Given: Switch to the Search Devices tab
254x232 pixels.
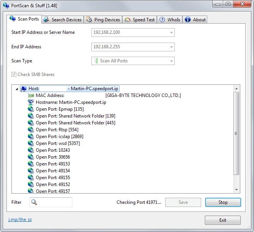Looking at the screenshot, I should [x=62, y=19].
